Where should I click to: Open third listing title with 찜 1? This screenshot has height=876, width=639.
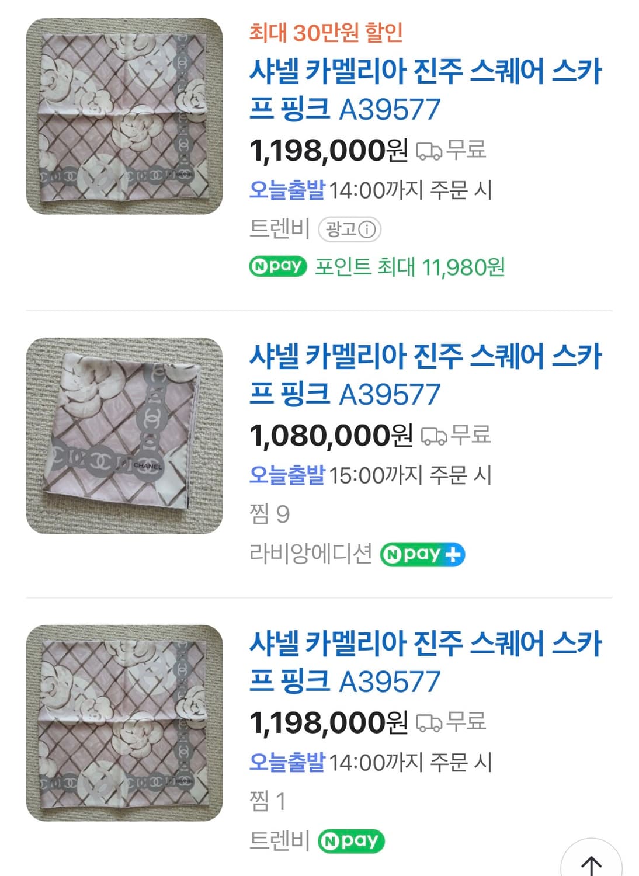(425, 662)
